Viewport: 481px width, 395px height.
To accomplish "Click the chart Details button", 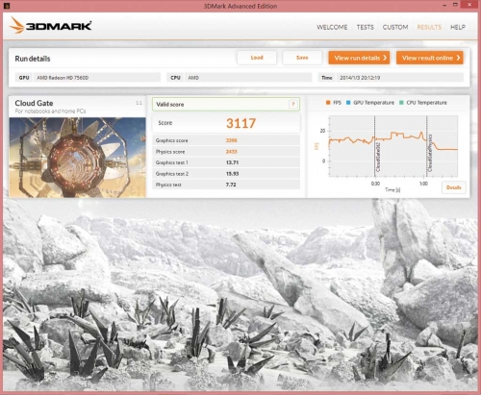I will (453, 187).
